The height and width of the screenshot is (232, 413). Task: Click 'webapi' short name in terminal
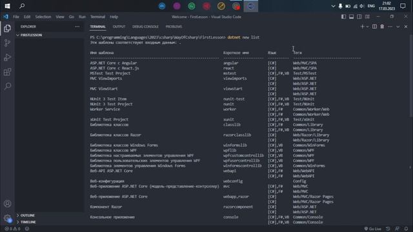click(x=230, y=171)
